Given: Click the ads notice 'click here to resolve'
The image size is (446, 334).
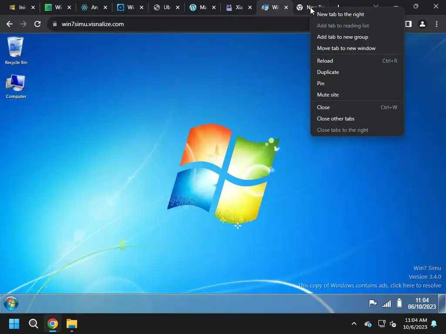Looking at the screenshot, I should (x=416, y=285).
